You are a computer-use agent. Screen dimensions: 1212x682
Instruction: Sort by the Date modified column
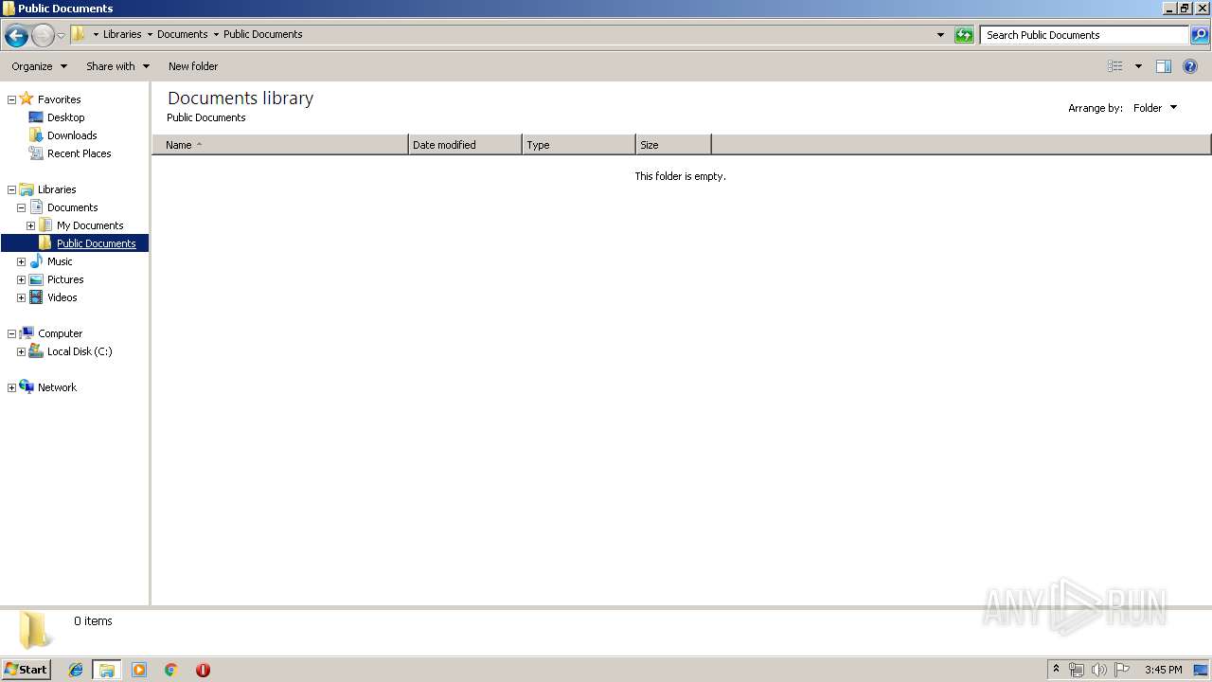point(465,145)
